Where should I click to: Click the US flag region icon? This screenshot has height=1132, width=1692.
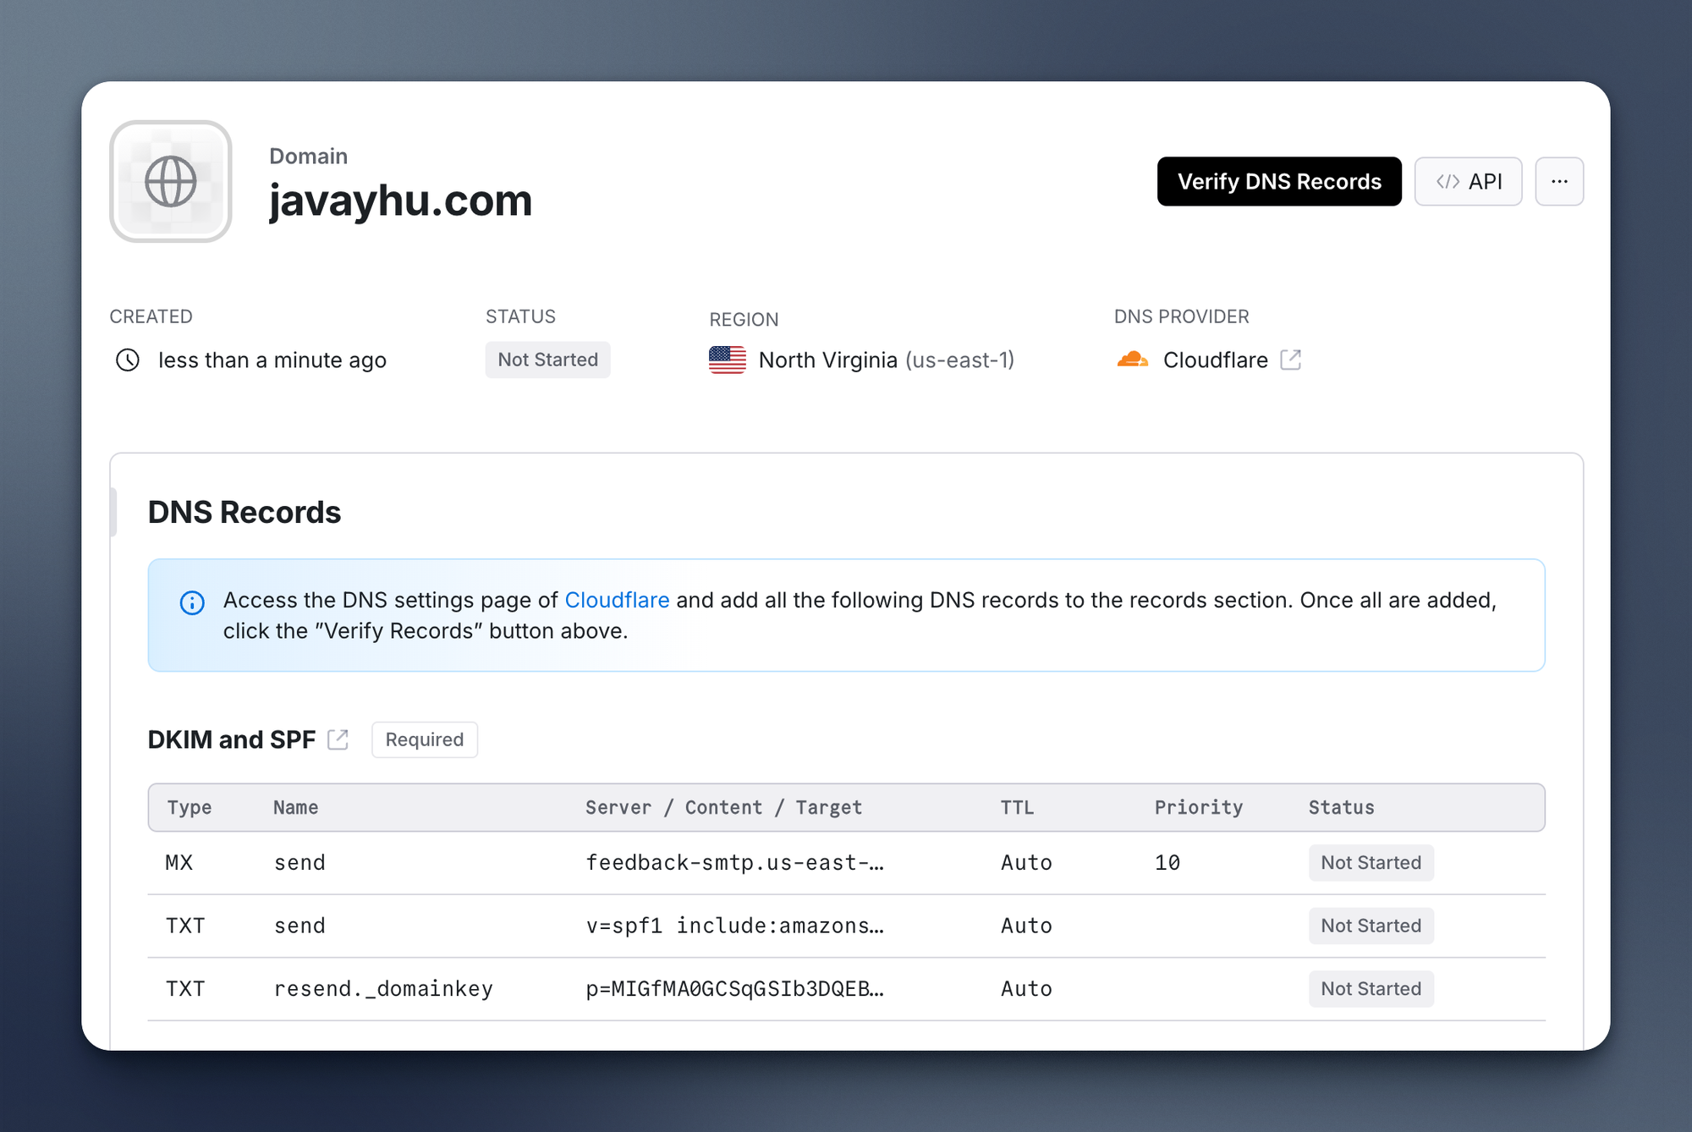tap(727, 360)
